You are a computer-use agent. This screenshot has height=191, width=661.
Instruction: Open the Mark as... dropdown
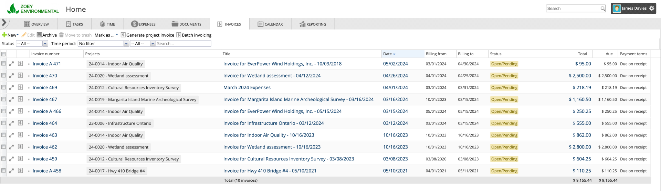[x=106, y=35]
